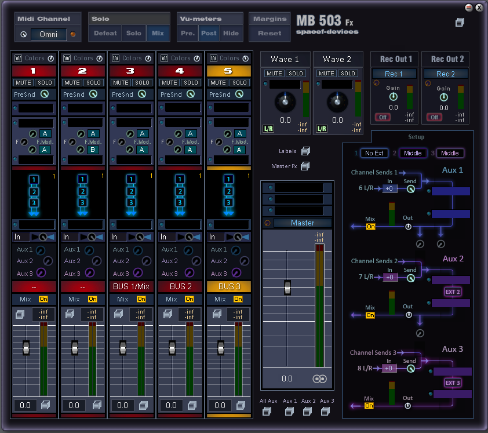Click the Wave 1 level knob
Image resolution: width=488 pixels, height=433 pixels.
pos(285,101)
